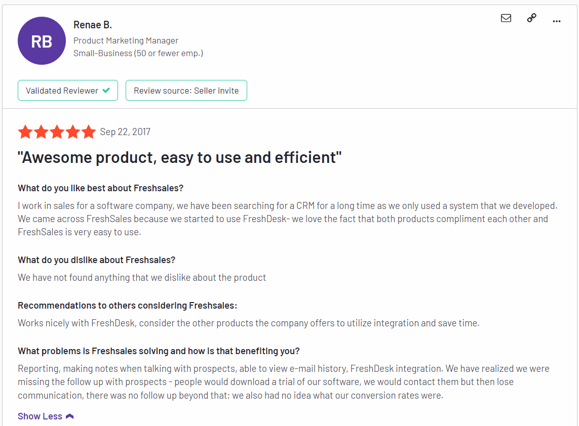Copy review link via chain icon
579x426 pixels.
click(531, 18)
